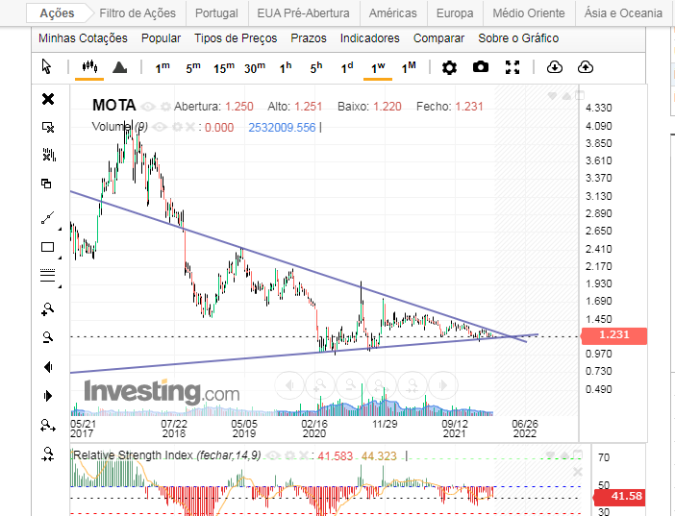
Task: Set interval to 30 minutes
Action: 255,67
